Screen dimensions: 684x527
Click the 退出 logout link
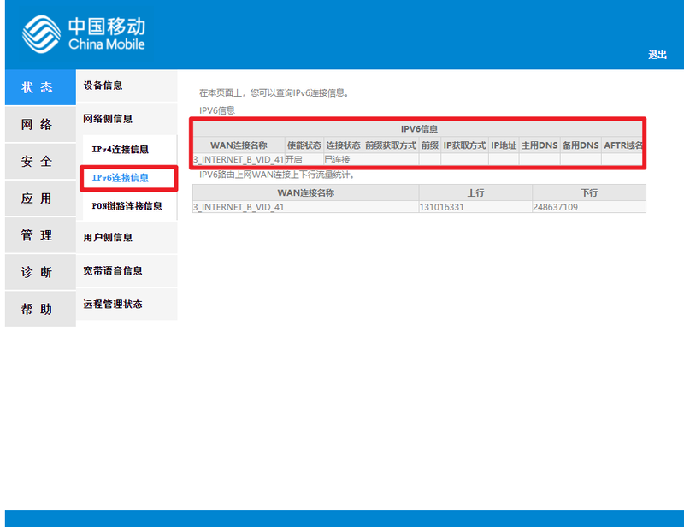click(657, 53)
